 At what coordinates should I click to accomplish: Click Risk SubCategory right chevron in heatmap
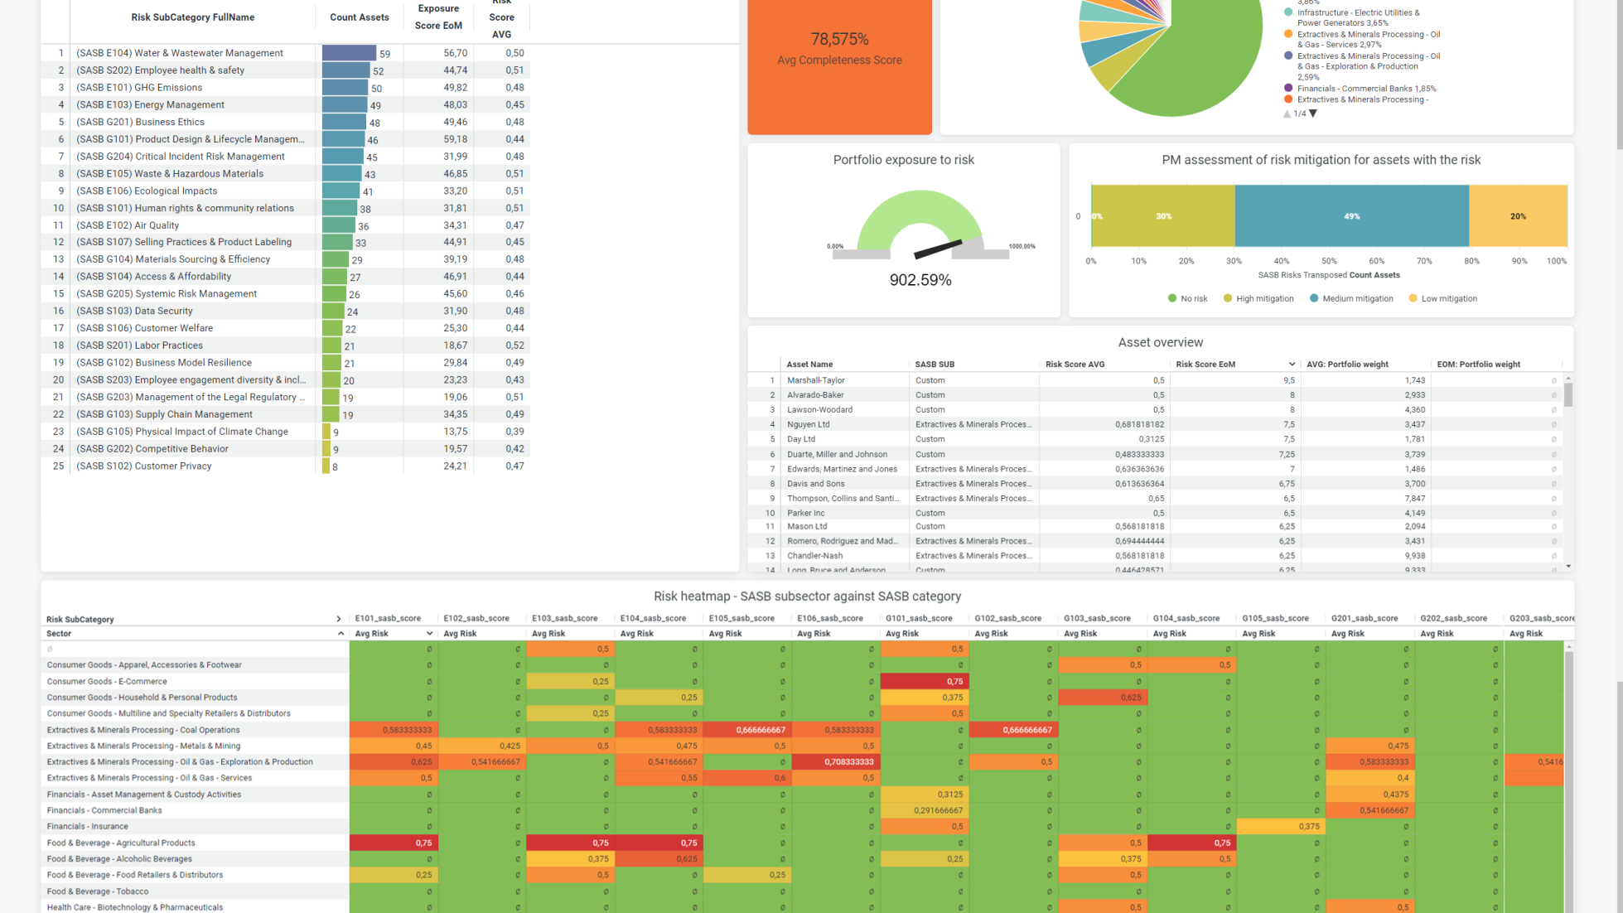pyautogui.click(x=339, y=619)
